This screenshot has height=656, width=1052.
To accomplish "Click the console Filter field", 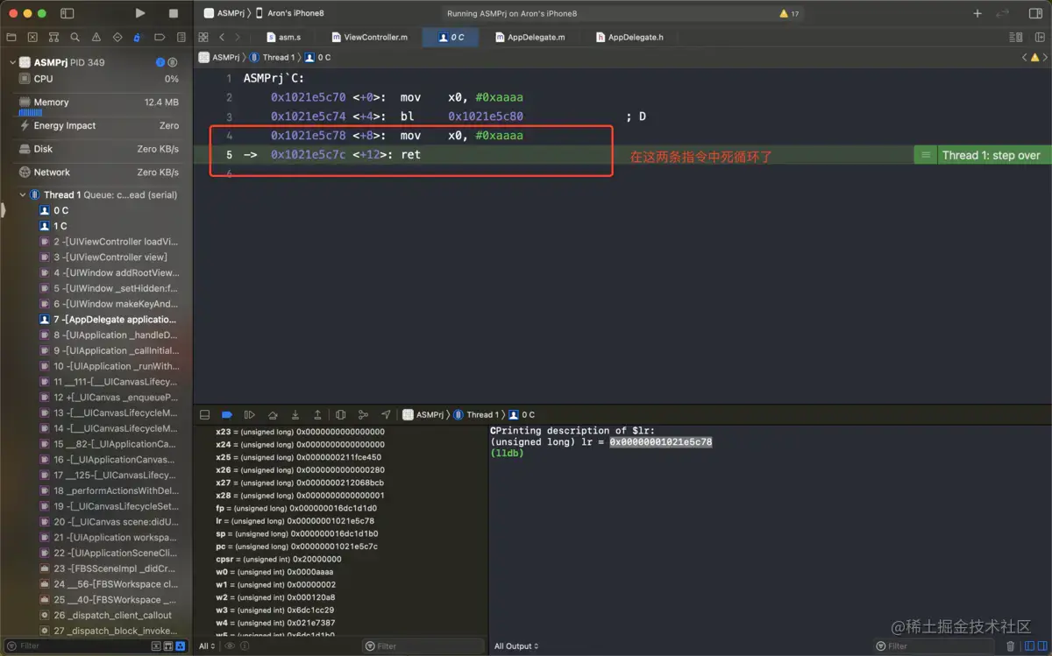I will point(935,646).
